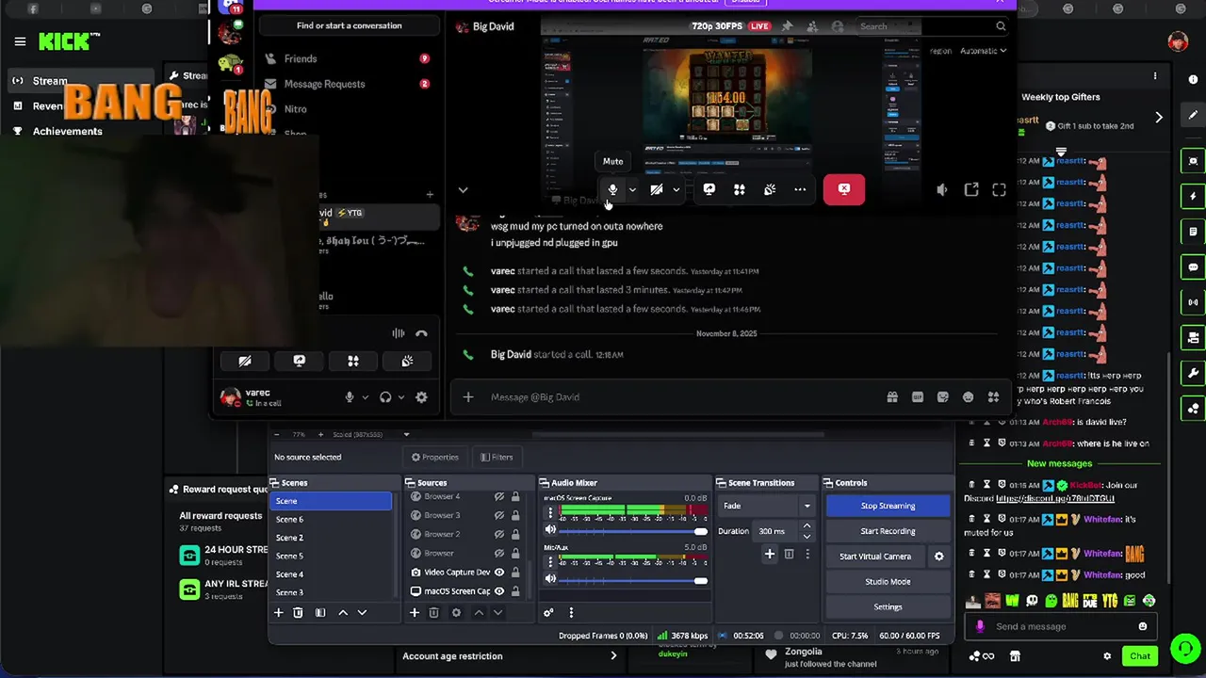The height and width of the screenshot is (678, 1206).
Task: Collapse call view chevron in Discord
Action: point(463,190)
